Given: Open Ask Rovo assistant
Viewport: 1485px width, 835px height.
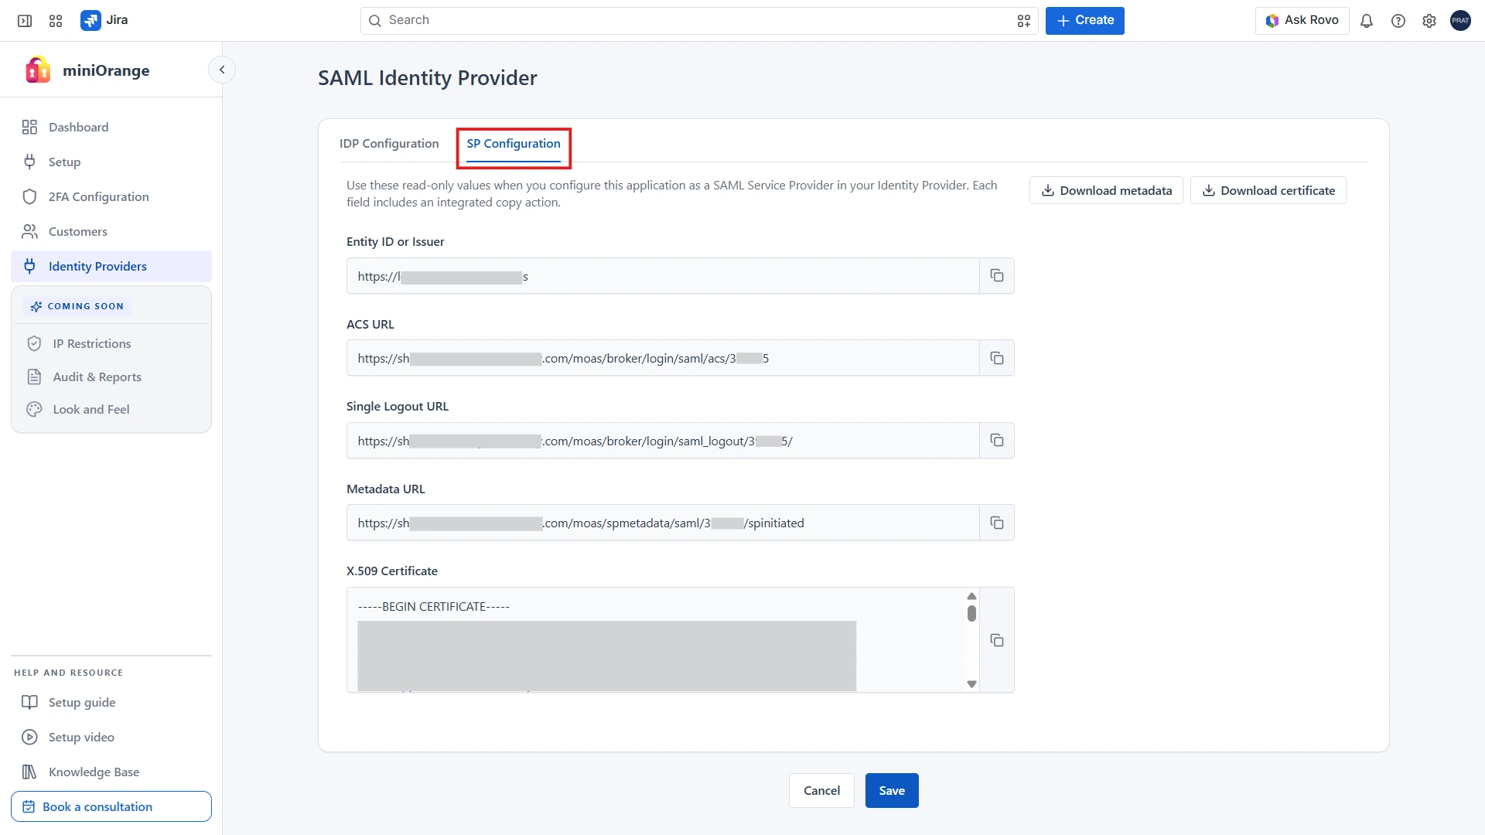Looking at the screenshot, I should tap(1302, 21).
